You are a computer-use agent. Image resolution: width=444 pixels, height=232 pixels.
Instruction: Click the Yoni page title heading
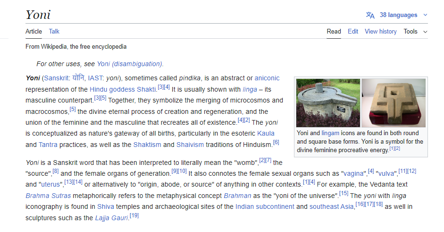[x=38, y=15]
